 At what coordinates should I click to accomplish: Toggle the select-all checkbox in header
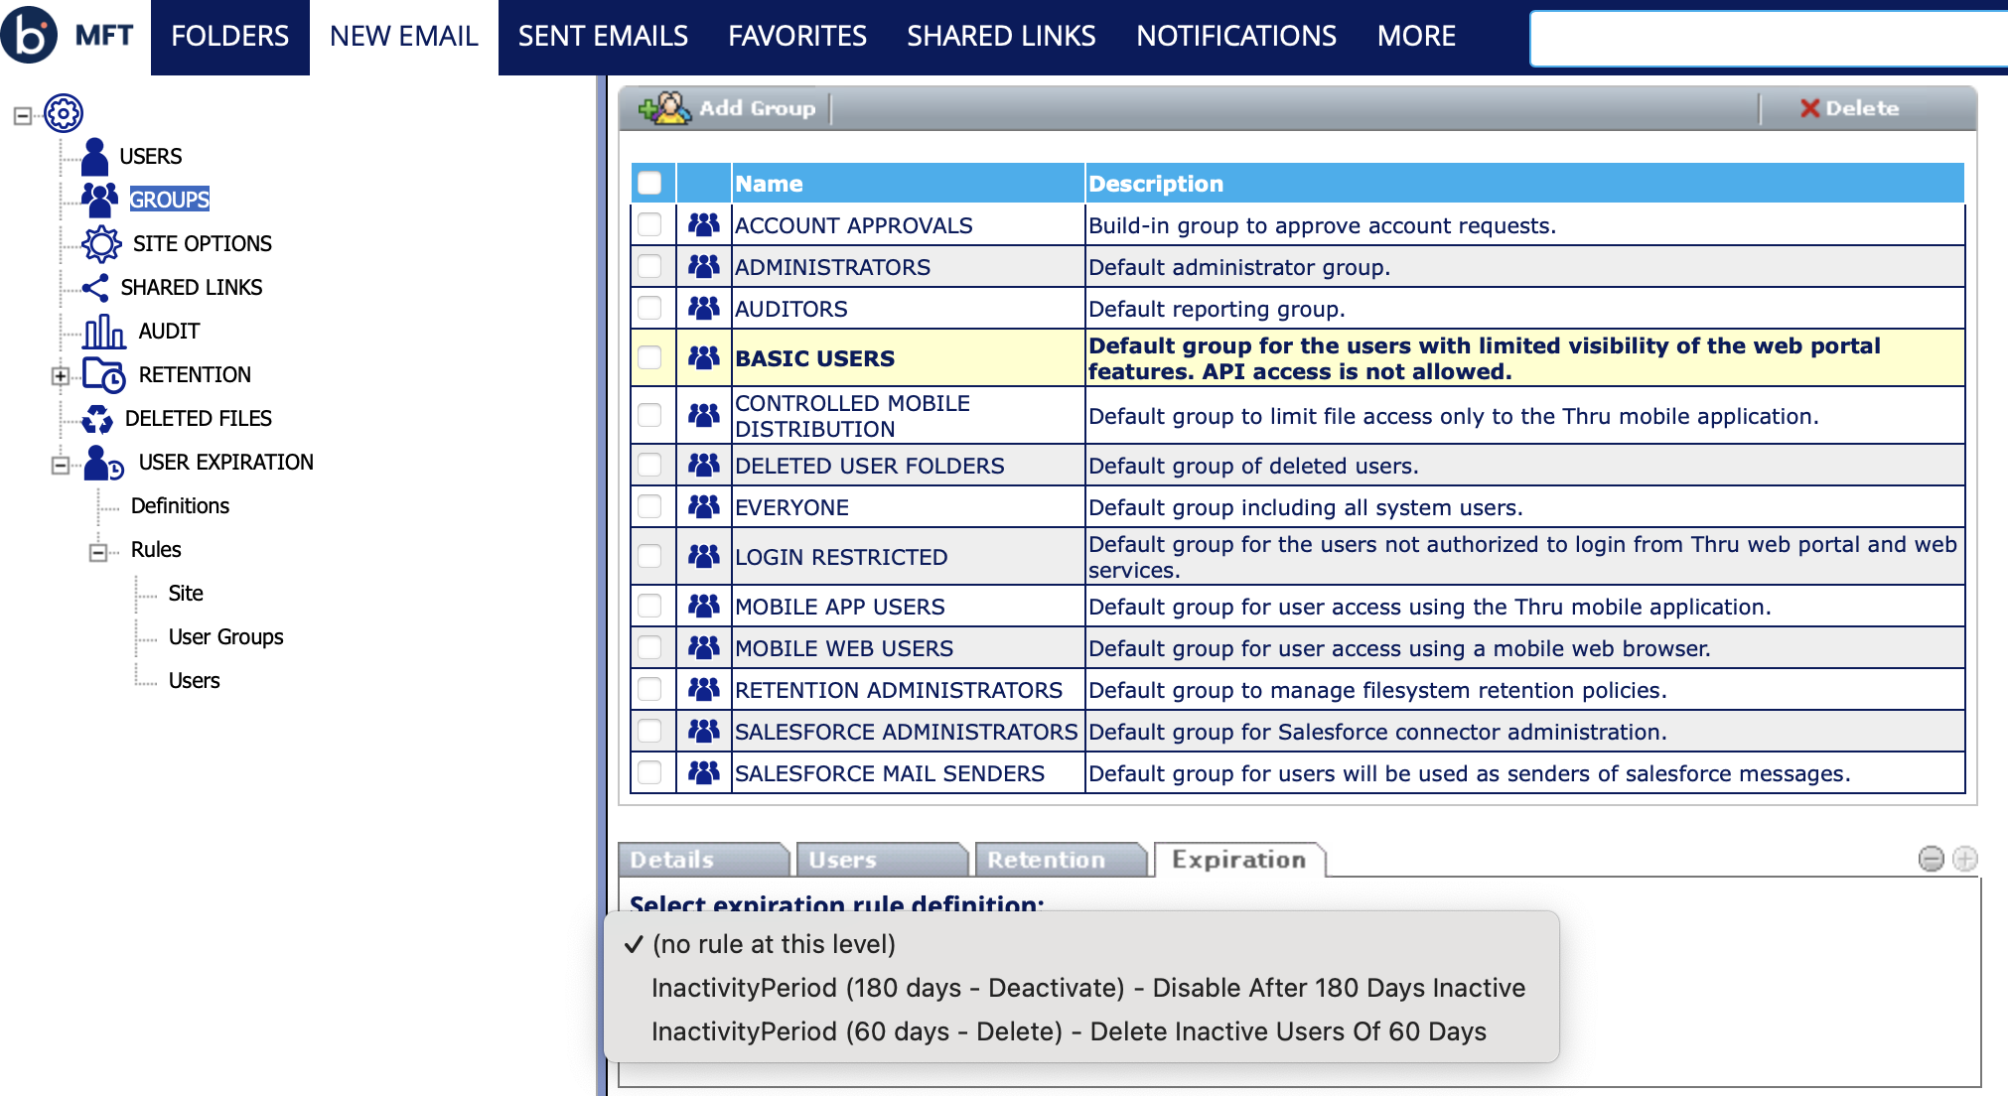(x=649, y=183)
